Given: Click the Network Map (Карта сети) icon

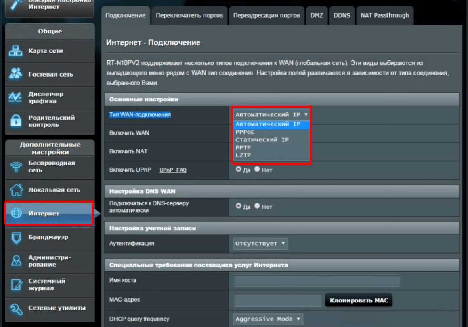Looking at the screenshot, I should click(x=16, y=51).
